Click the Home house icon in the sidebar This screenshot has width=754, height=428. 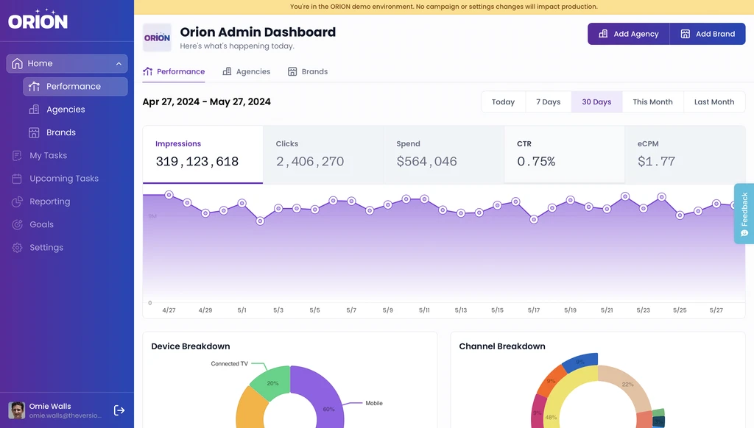(x=18, y=63)
